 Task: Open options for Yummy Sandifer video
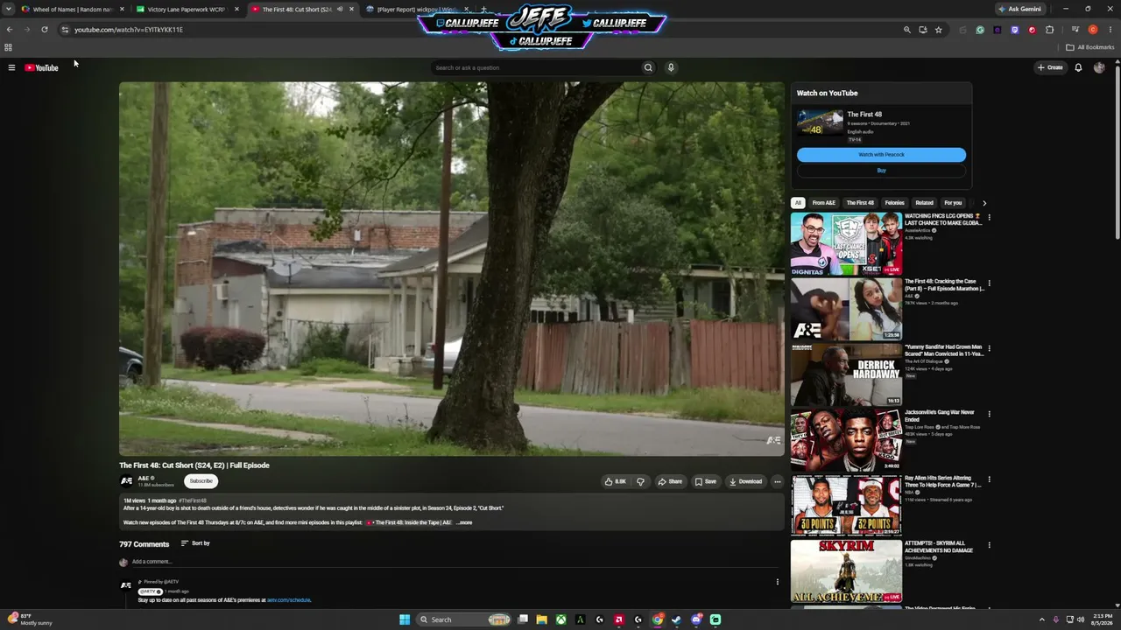pos(989,348)
